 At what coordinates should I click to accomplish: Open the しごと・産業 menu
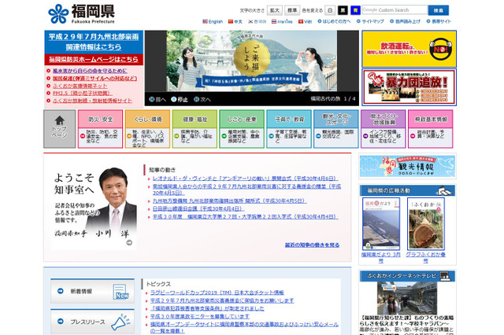pos(242,120)
